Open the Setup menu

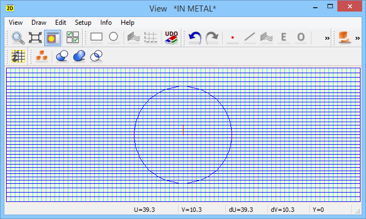(83, 23)
